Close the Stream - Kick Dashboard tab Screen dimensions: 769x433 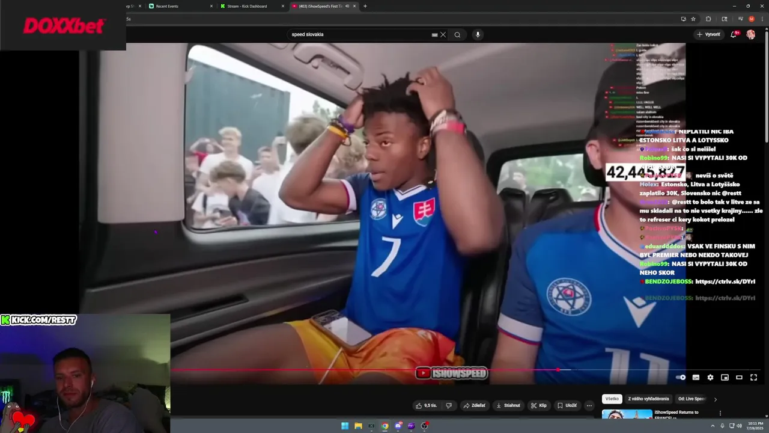click(x=283, y=6)
